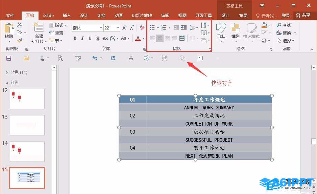Click the Shape Fill paint bucket

tap(264, 25)
